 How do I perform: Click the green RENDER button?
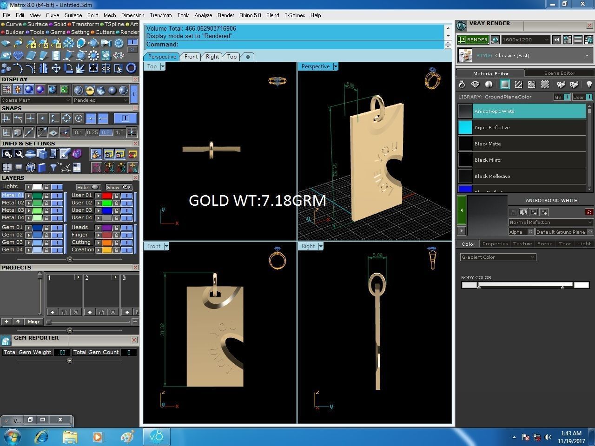[473, 40]
